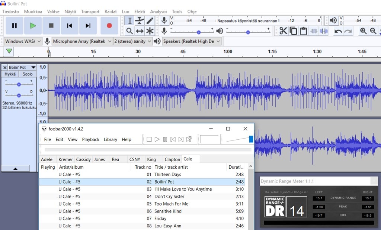
Task: Open the Efekti menu
Action: [140, 12]
